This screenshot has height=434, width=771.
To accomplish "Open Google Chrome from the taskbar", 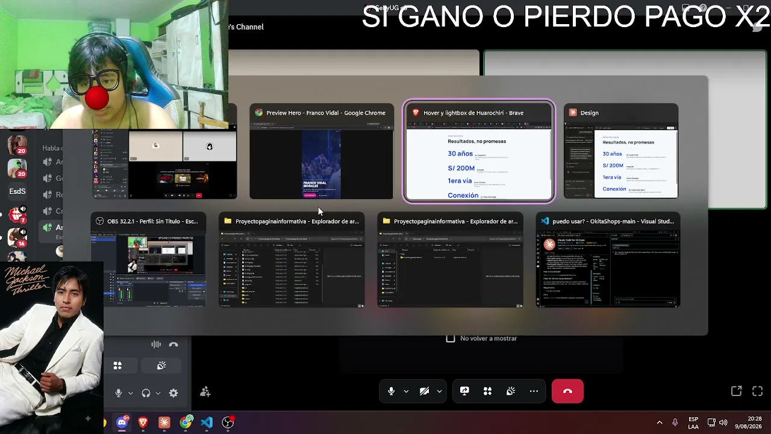I will click(186, 423).
